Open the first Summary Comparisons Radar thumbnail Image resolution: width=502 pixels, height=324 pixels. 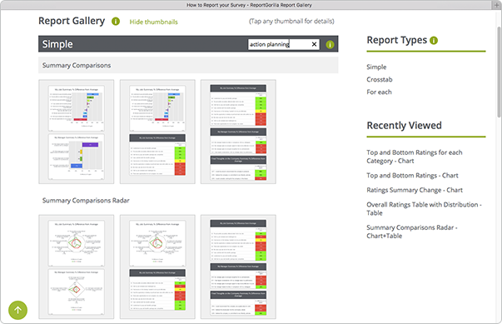coord(77,267)
